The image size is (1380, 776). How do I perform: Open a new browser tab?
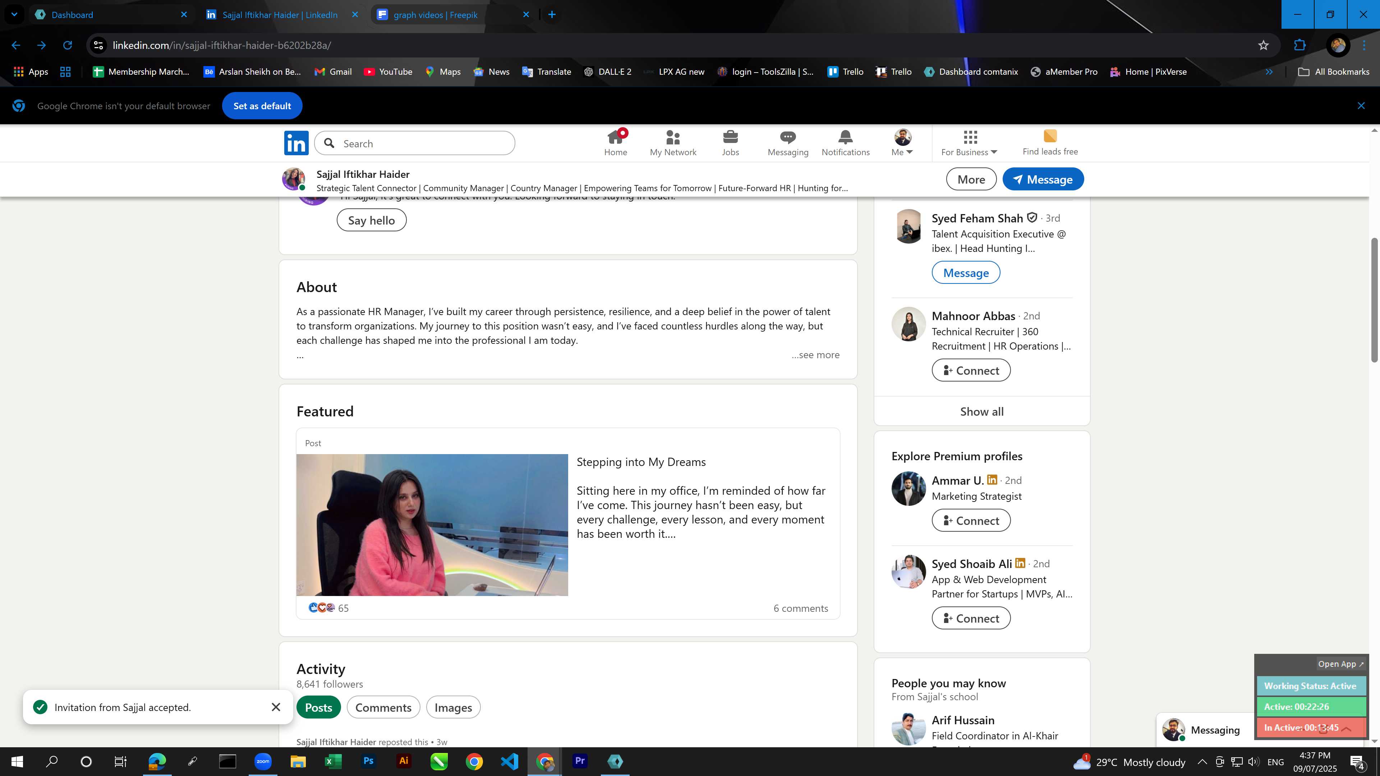(x=552, y=14)
